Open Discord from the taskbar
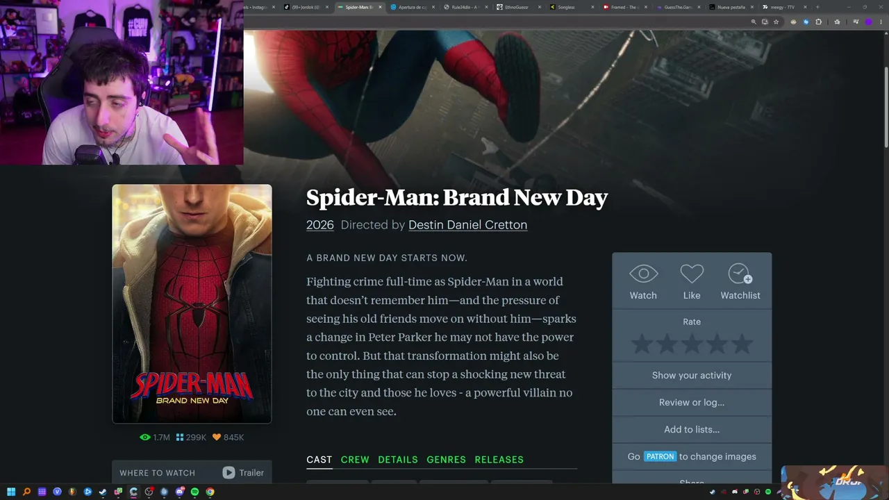Viewport: 889px width, 500px height. pyautogui.click(x=179, y=492)
